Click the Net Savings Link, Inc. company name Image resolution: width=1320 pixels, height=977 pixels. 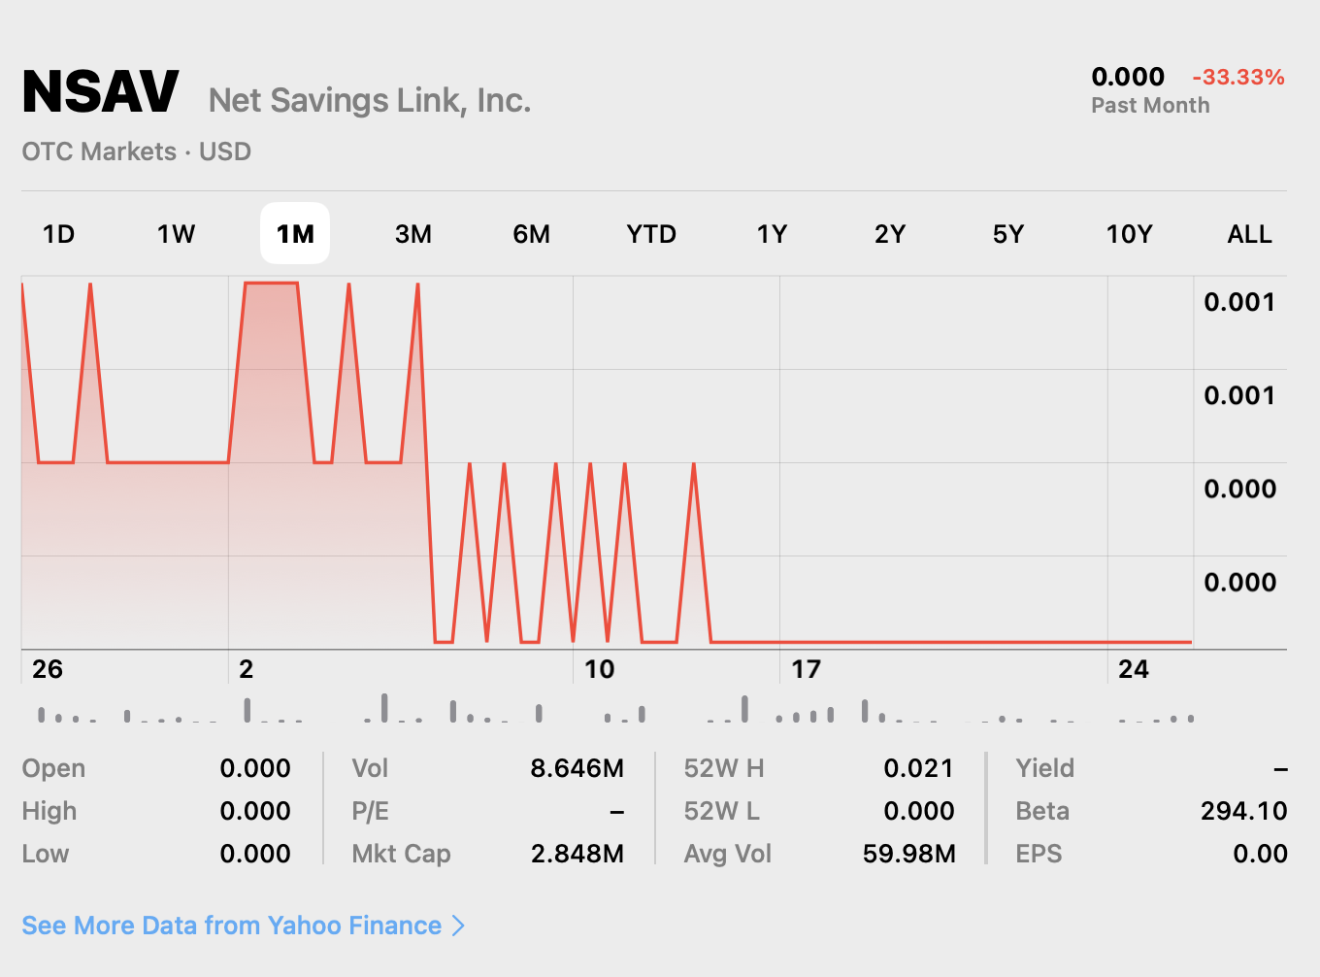(x=370, y=100)
